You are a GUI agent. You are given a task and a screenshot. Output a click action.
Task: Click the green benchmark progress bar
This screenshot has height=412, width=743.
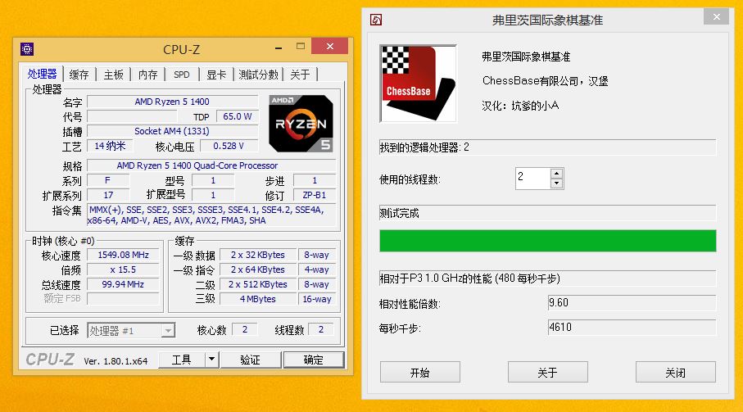[x=548, y=241]
